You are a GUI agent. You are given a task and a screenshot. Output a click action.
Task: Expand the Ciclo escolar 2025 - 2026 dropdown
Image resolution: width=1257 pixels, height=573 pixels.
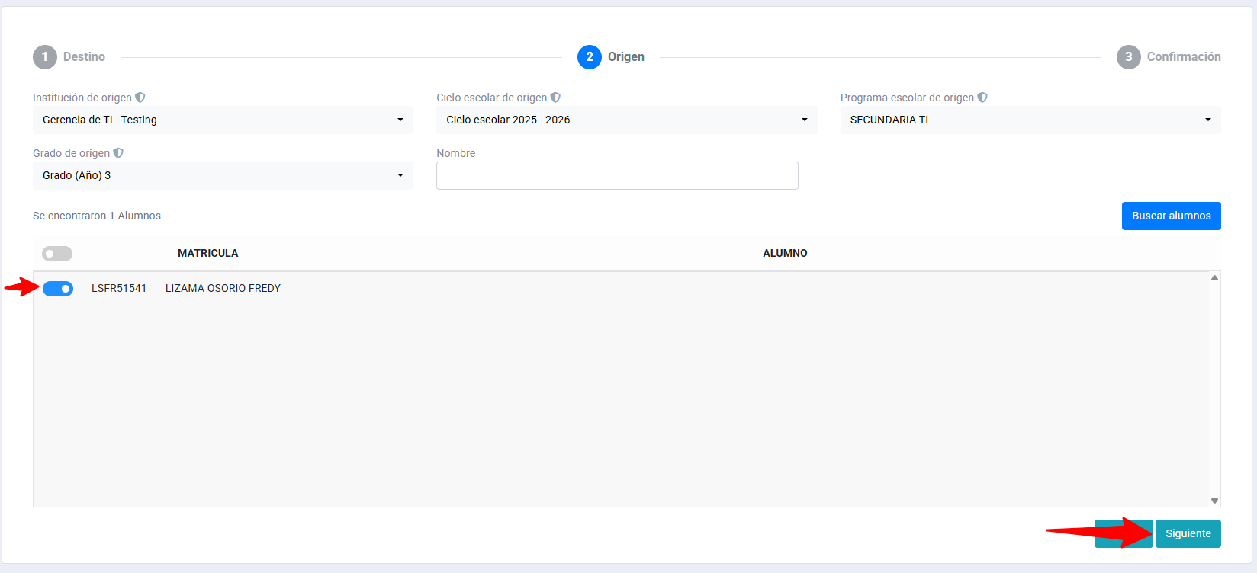point(626,120)
